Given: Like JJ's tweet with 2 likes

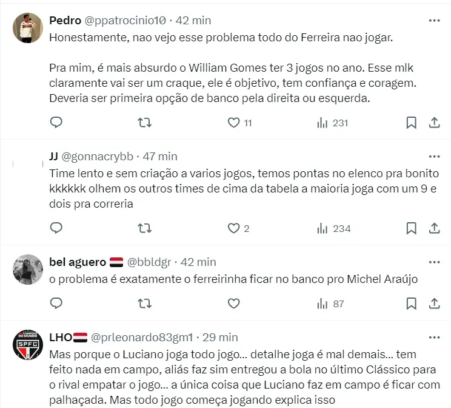Looking at the screenshot, I should [x=234, y=228].
